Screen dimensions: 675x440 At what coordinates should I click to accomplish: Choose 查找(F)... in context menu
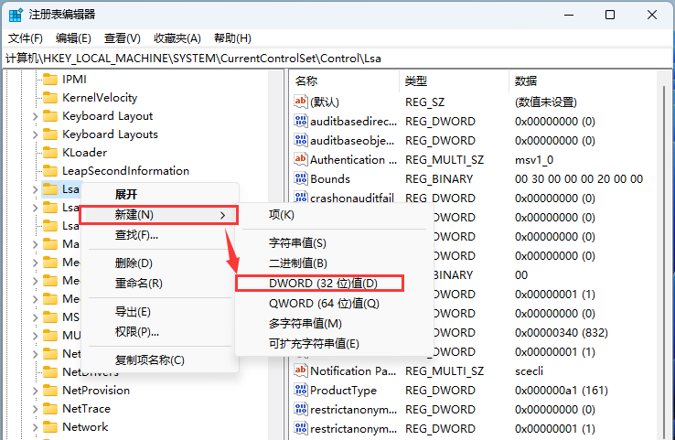tap(160, 235)
